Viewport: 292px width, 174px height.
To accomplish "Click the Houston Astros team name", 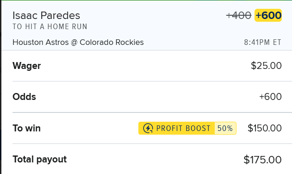I will [41, 42].
